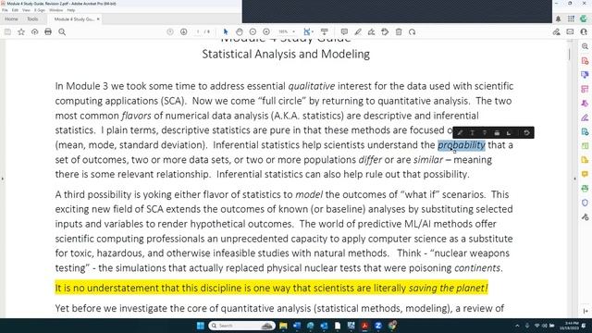The image size is (592, 333).
Task: Click the upload to cloud icon
Action: [x=35, y=32]
